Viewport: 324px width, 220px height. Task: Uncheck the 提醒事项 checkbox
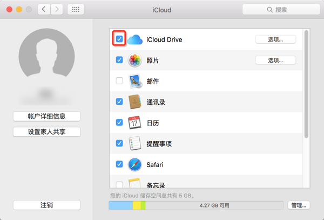click(x=119, y=143)
